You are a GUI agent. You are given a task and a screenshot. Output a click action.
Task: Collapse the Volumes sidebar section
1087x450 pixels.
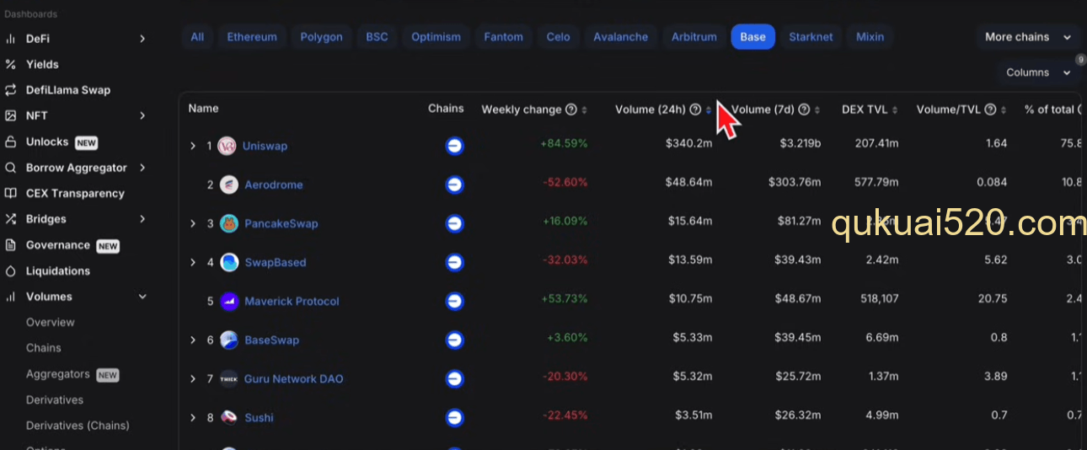click(142, 297)
